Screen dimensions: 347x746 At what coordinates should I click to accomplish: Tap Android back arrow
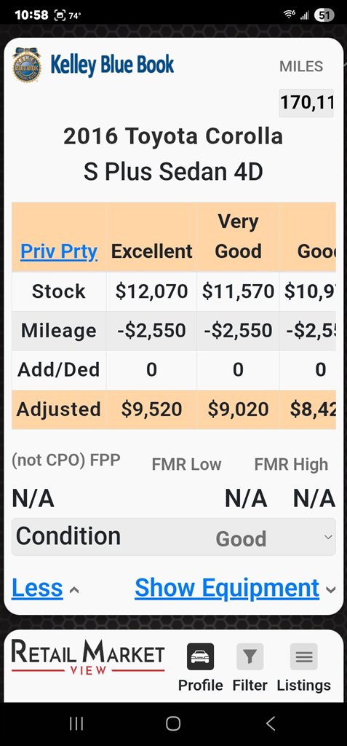pyautogui.click(x=271, y=723)
